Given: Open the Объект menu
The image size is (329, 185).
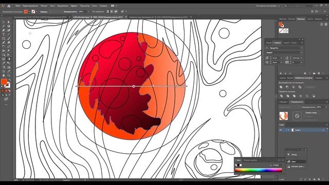Looking at the screenshot, I should 44,6.
